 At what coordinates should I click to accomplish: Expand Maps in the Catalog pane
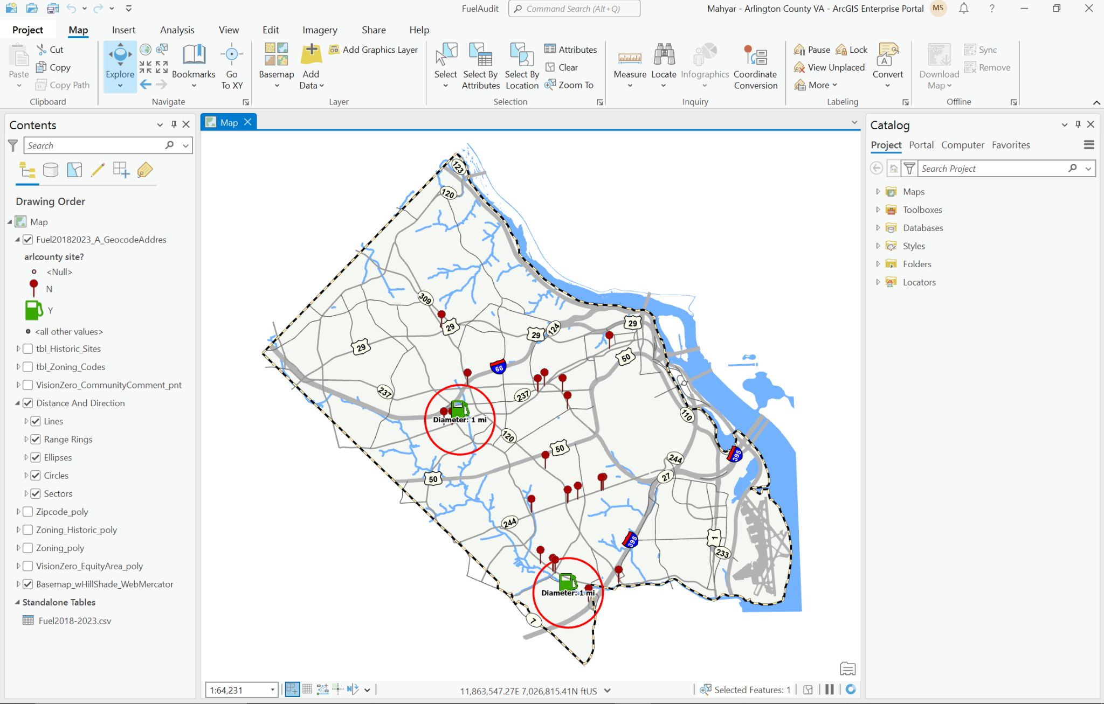878,191
